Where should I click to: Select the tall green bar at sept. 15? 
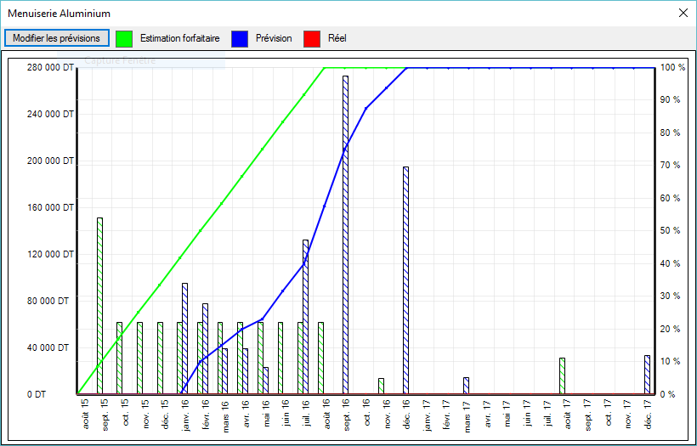[x=99, y=306]
